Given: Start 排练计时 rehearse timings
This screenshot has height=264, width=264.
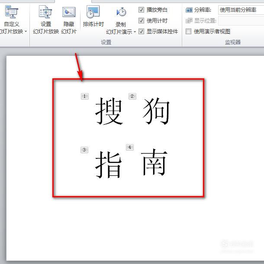Looking at the screenshot, I should coord(93,16).
